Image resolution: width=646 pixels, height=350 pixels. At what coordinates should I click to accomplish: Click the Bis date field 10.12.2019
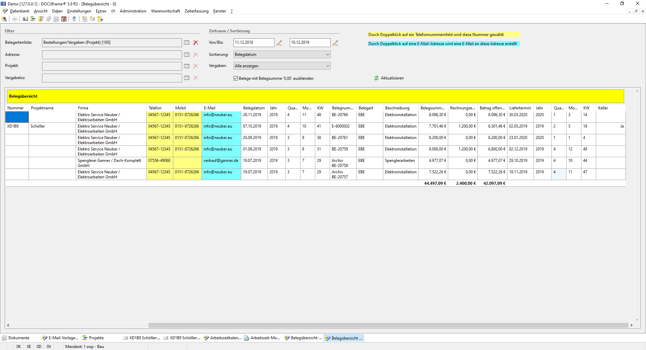point(310,43)
